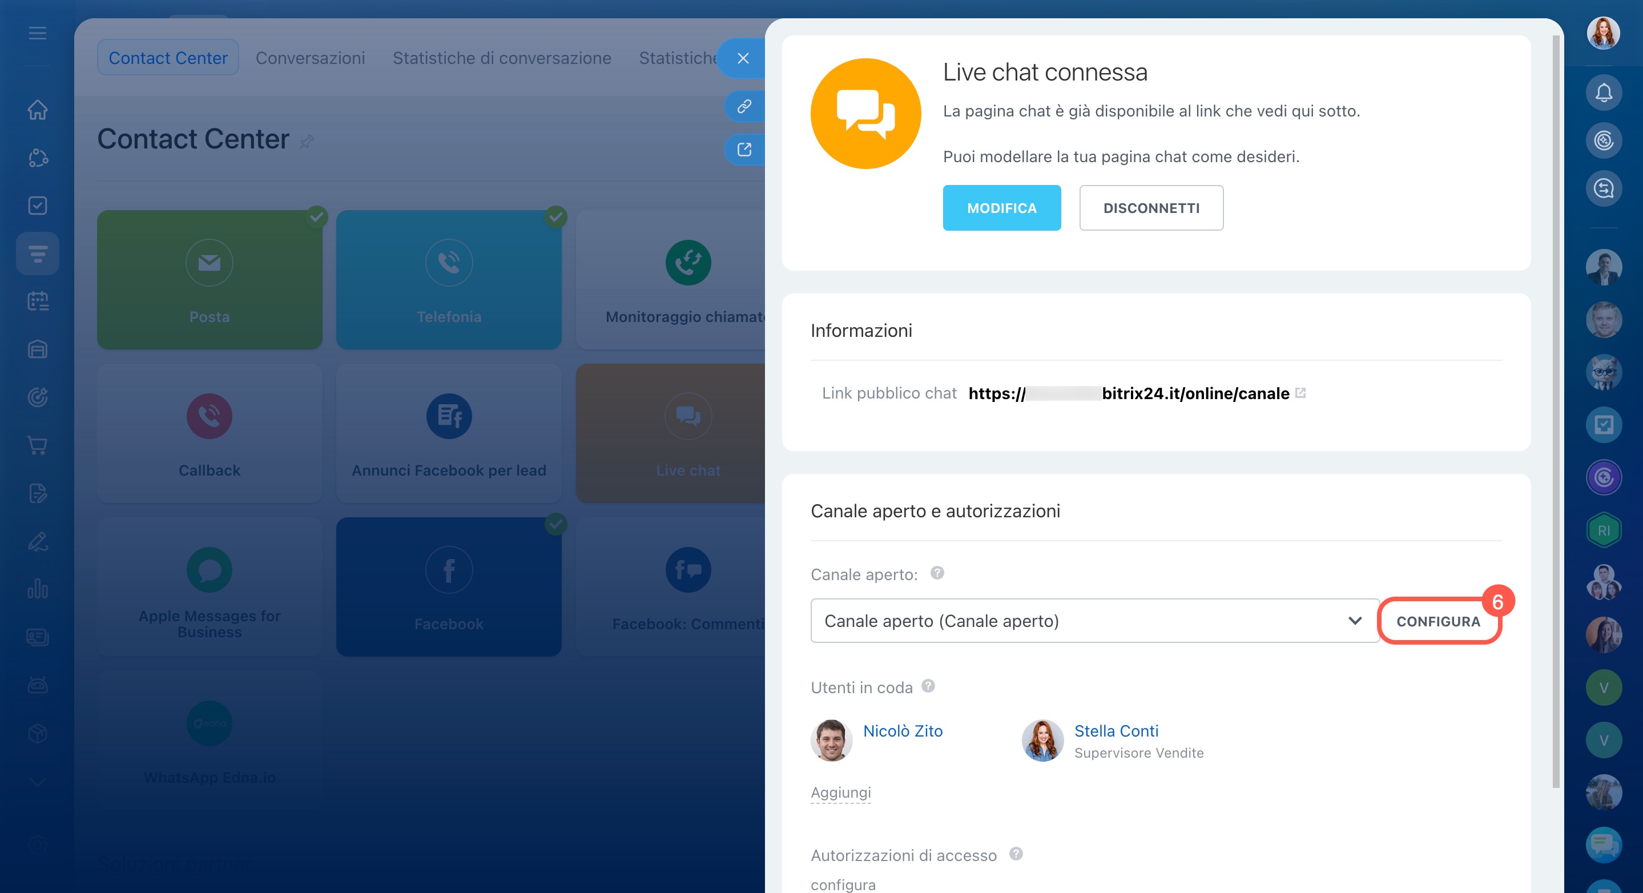Switch to the Conversazioni tab
Image resolution: width=1643 pixels, height=893 pixels.
[310, 58]
